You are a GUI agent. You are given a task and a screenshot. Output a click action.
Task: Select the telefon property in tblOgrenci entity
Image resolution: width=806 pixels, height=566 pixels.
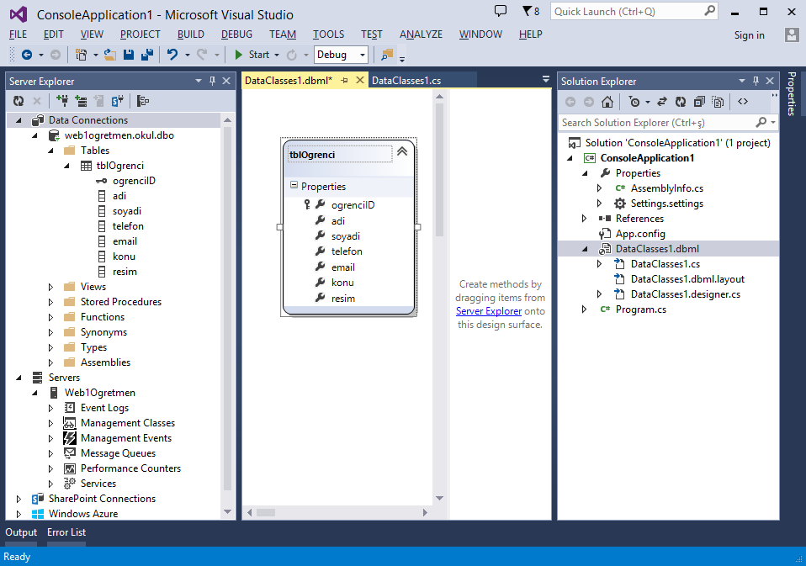(x=347, y=251)
